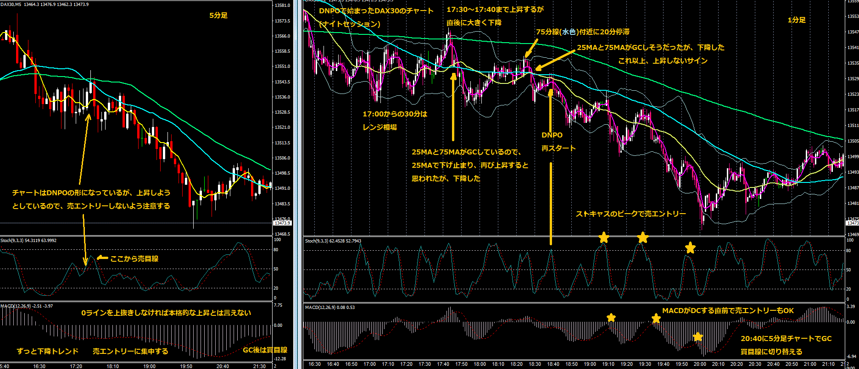Select the current price tag 13473.9 on left chart
Viewport: 859px width, 369px height.
281,223
